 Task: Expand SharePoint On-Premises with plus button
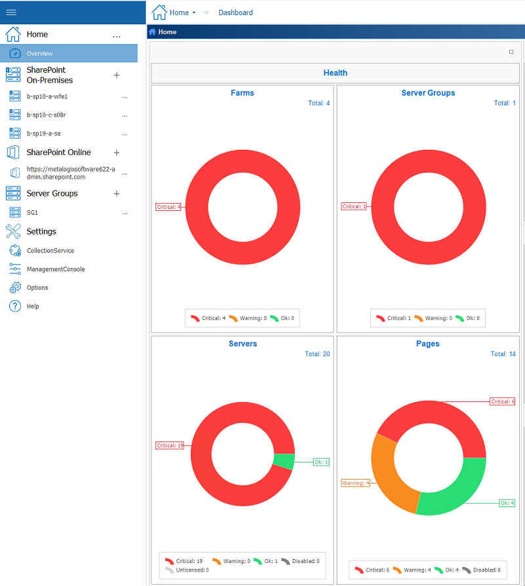click(117, 75)
